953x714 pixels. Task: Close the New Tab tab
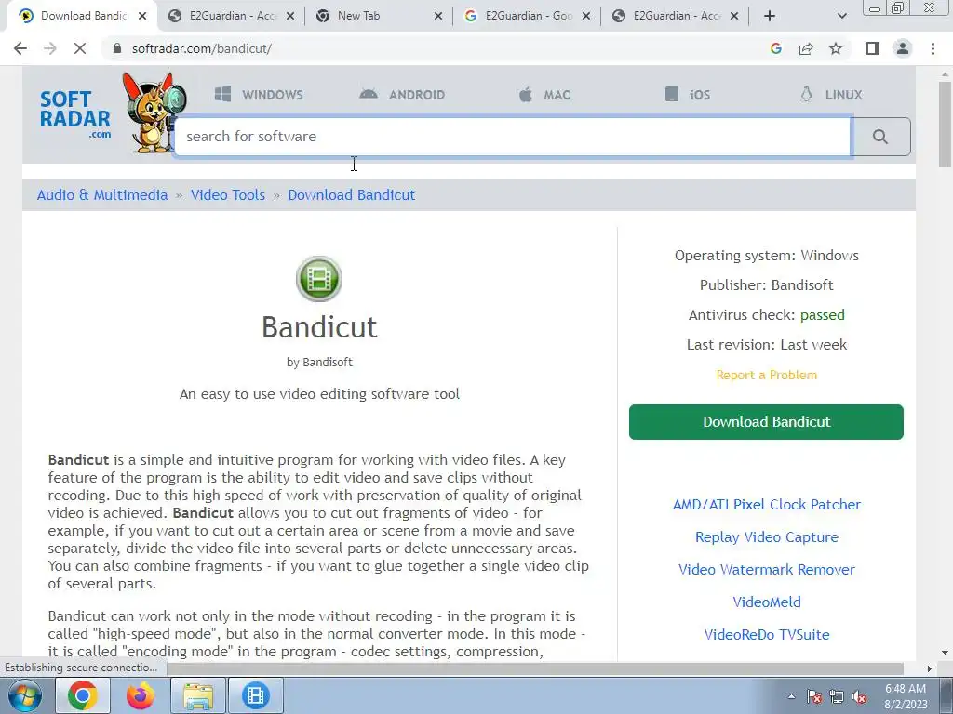click(x=438, y=16)
